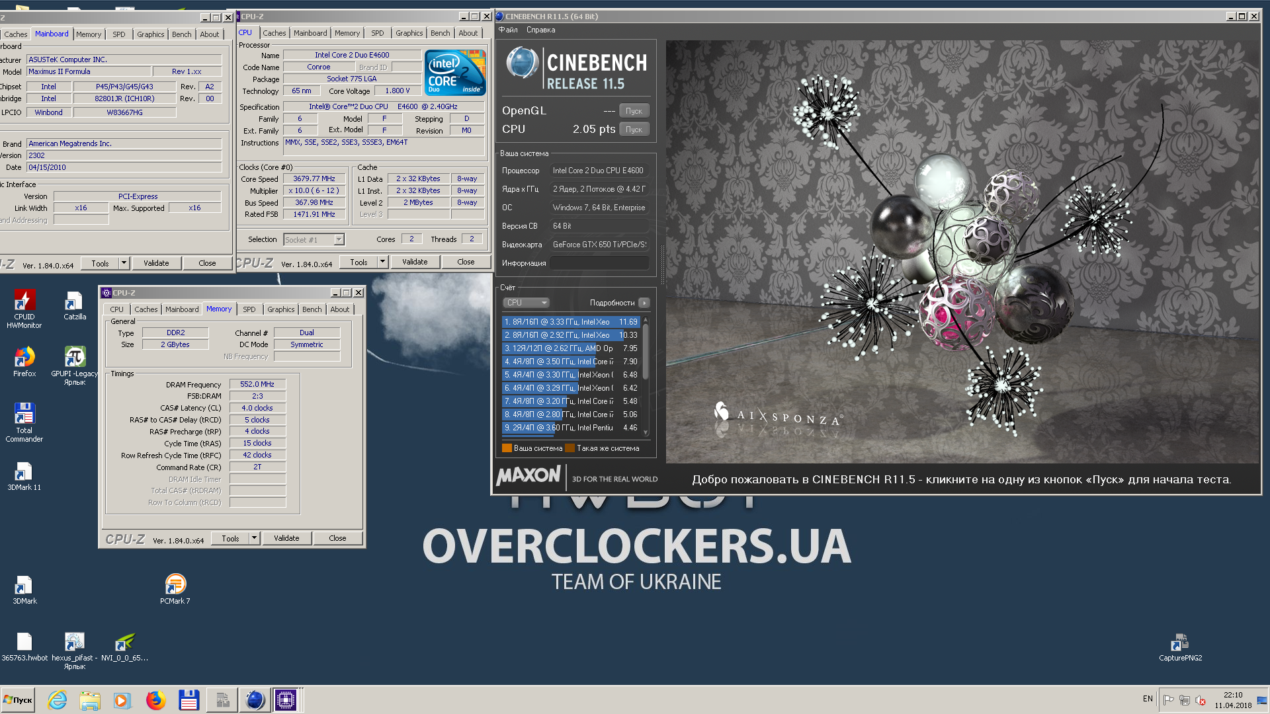Open Tools dropdown arrow in Mainboard CPU-Z window
Viewport: 1270px width, 714px height.
click(x=124, y=263)
